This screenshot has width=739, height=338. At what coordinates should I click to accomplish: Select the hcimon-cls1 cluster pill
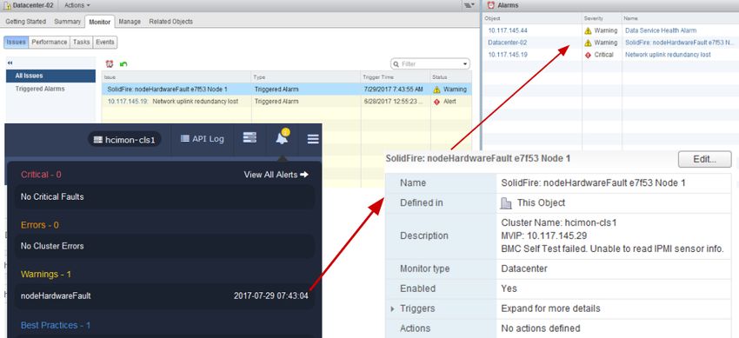(x=124, y=139)
